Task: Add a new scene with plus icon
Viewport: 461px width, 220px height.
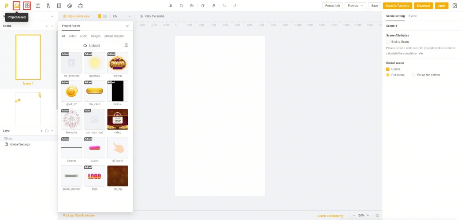Action: click(47, 26)
